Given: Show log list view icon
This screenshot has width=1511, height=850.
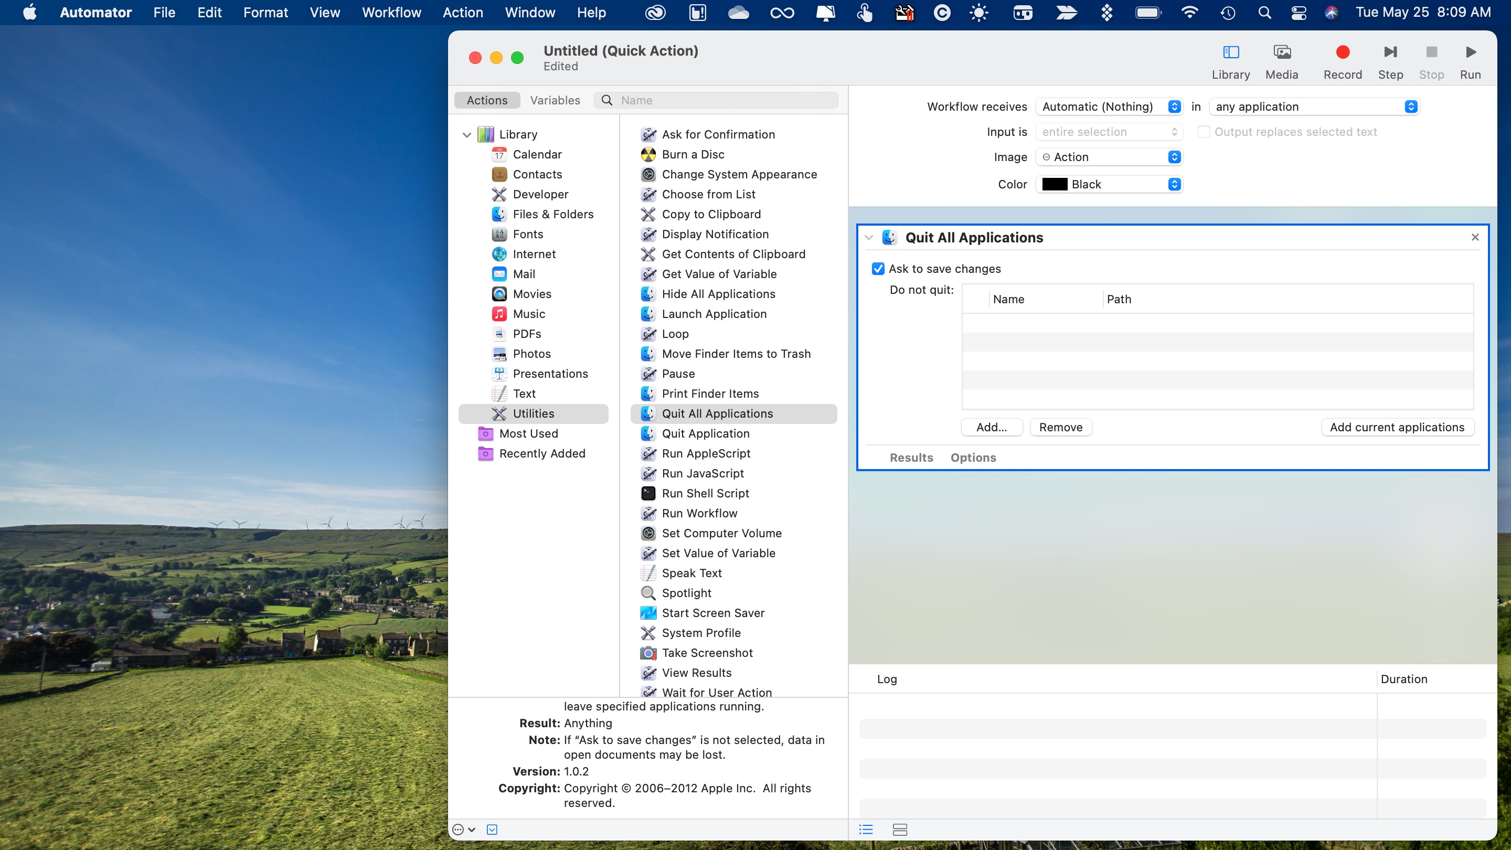Looking at the screenshot, I should 866,830.
